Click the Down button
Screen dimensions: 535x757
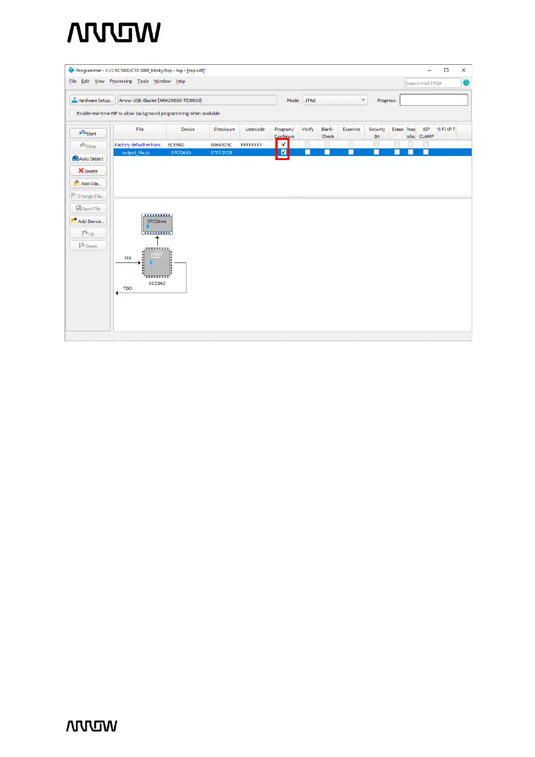point(88,246)
